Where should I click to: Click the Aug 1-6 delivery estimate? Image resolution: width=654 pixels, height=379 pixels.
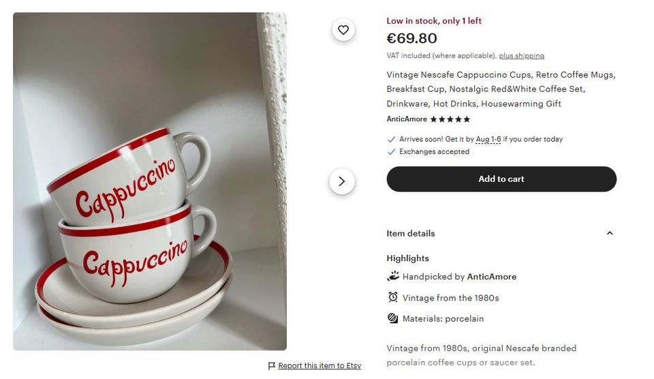[x=488, y=139]
